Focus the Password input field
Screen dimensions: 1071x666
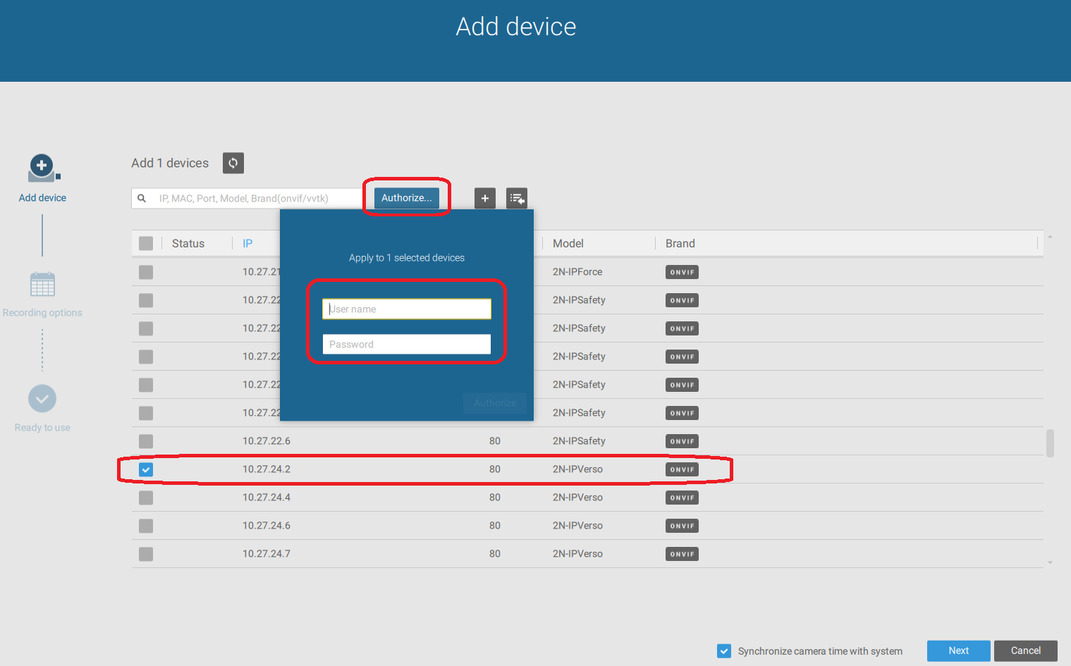(406, 344)
